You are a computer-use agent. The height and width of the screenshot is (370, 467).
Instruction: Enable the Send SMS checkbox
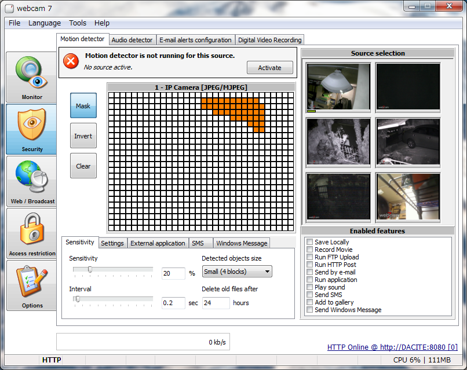(310, 295)
